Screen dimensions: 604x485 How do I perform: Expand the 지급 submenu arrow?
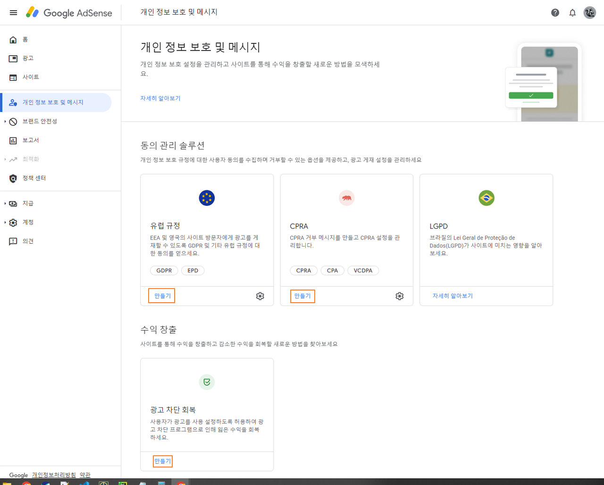point(5,204)
